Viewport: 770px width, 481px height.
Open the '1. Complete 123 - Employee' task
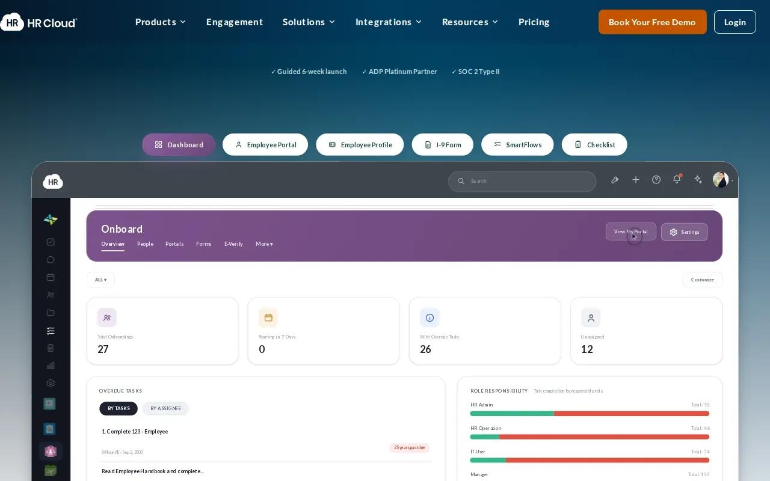point(135,432)
